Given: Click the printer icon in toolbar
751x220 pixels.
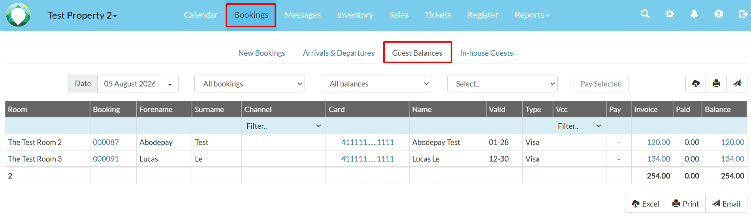Looking at the screenshot, I should [x=716, y=83].
